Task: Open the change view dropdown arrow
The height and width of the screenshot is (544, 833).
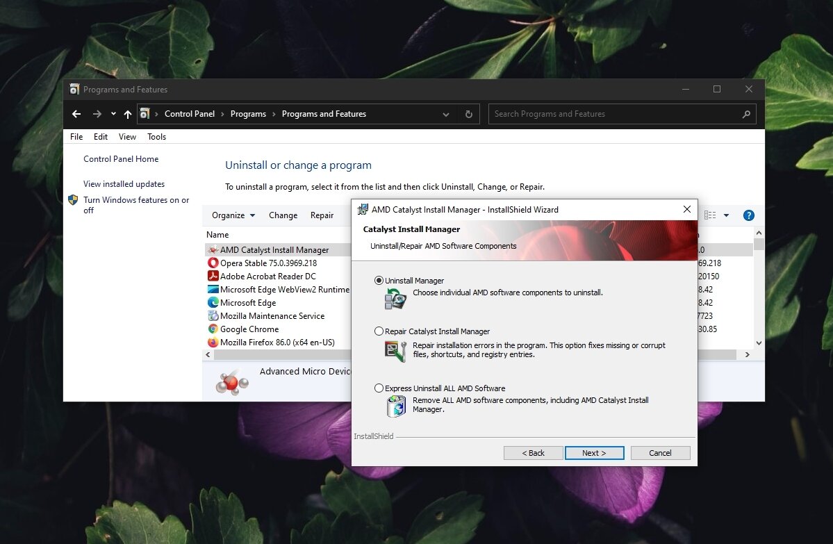Action: click(727, 215)
